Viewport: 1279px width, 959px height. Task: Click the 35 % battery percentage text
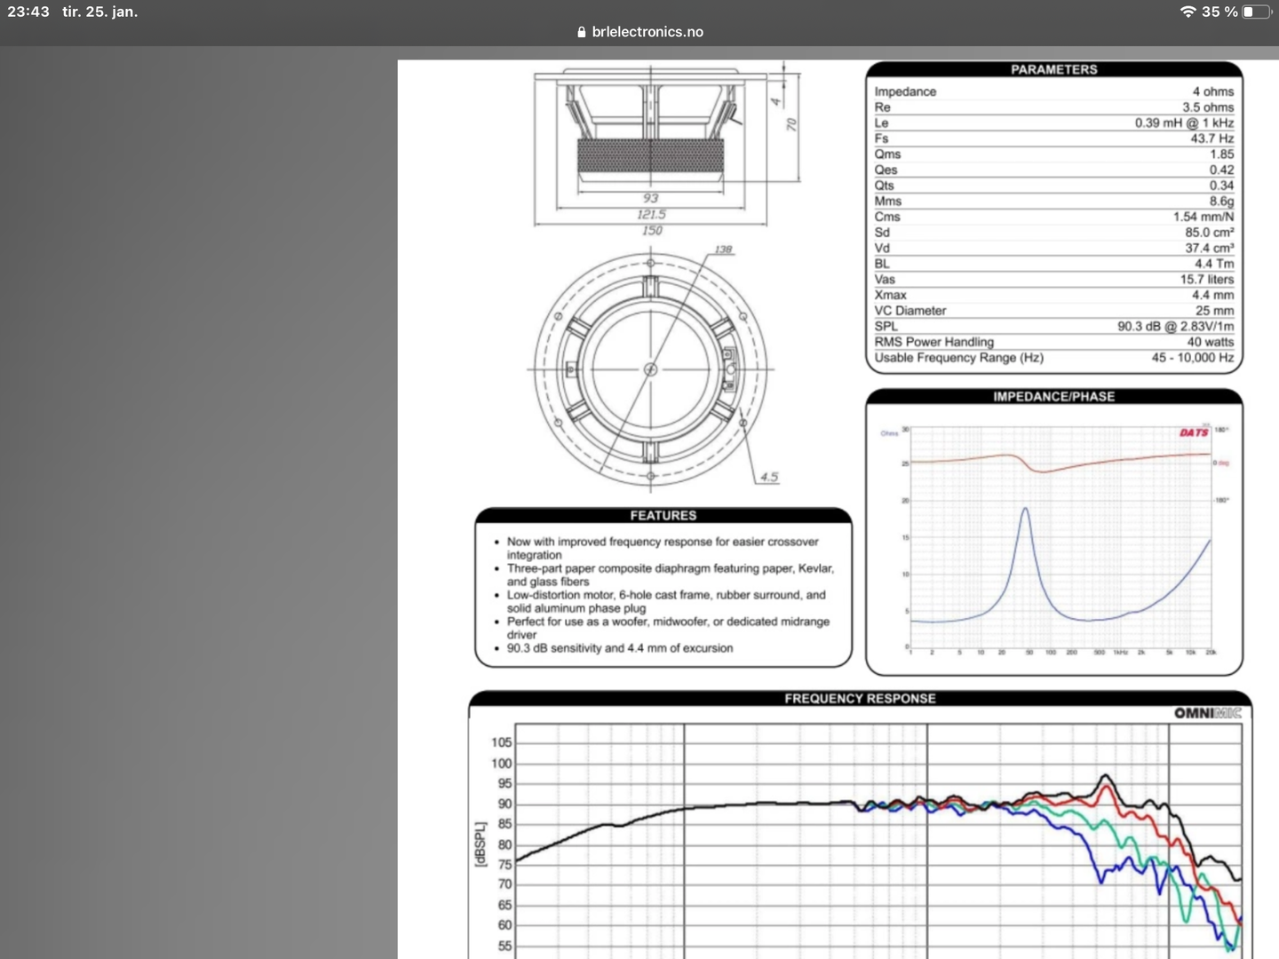coord(1219,12)
